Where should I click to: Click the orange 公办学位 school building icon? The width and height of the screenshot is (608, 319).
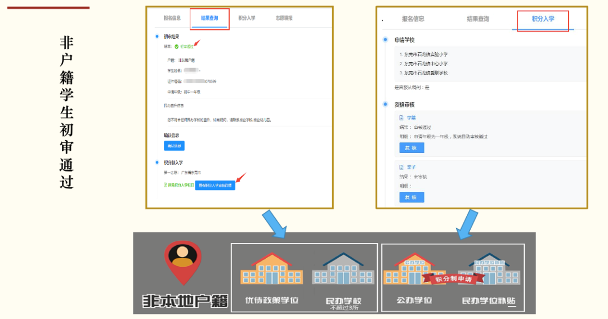point(408,270)
